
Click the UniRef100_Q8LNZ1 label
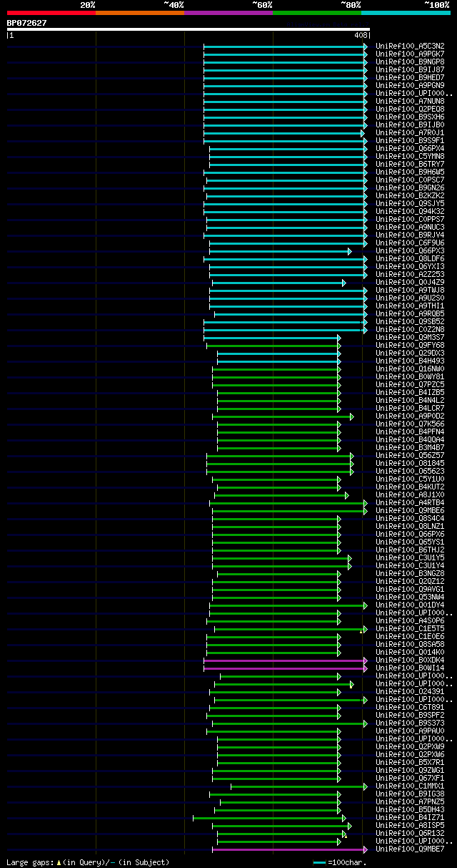pos(410,526)
